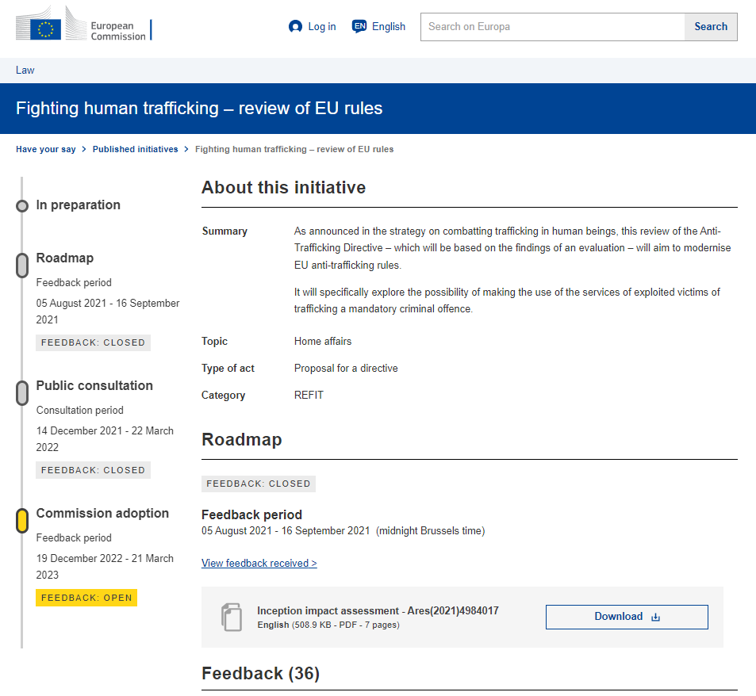Select the In preparation timeline marker
The width and height of the screenshot is (756, 696).
pyautogui.click(x=22, y=206)
